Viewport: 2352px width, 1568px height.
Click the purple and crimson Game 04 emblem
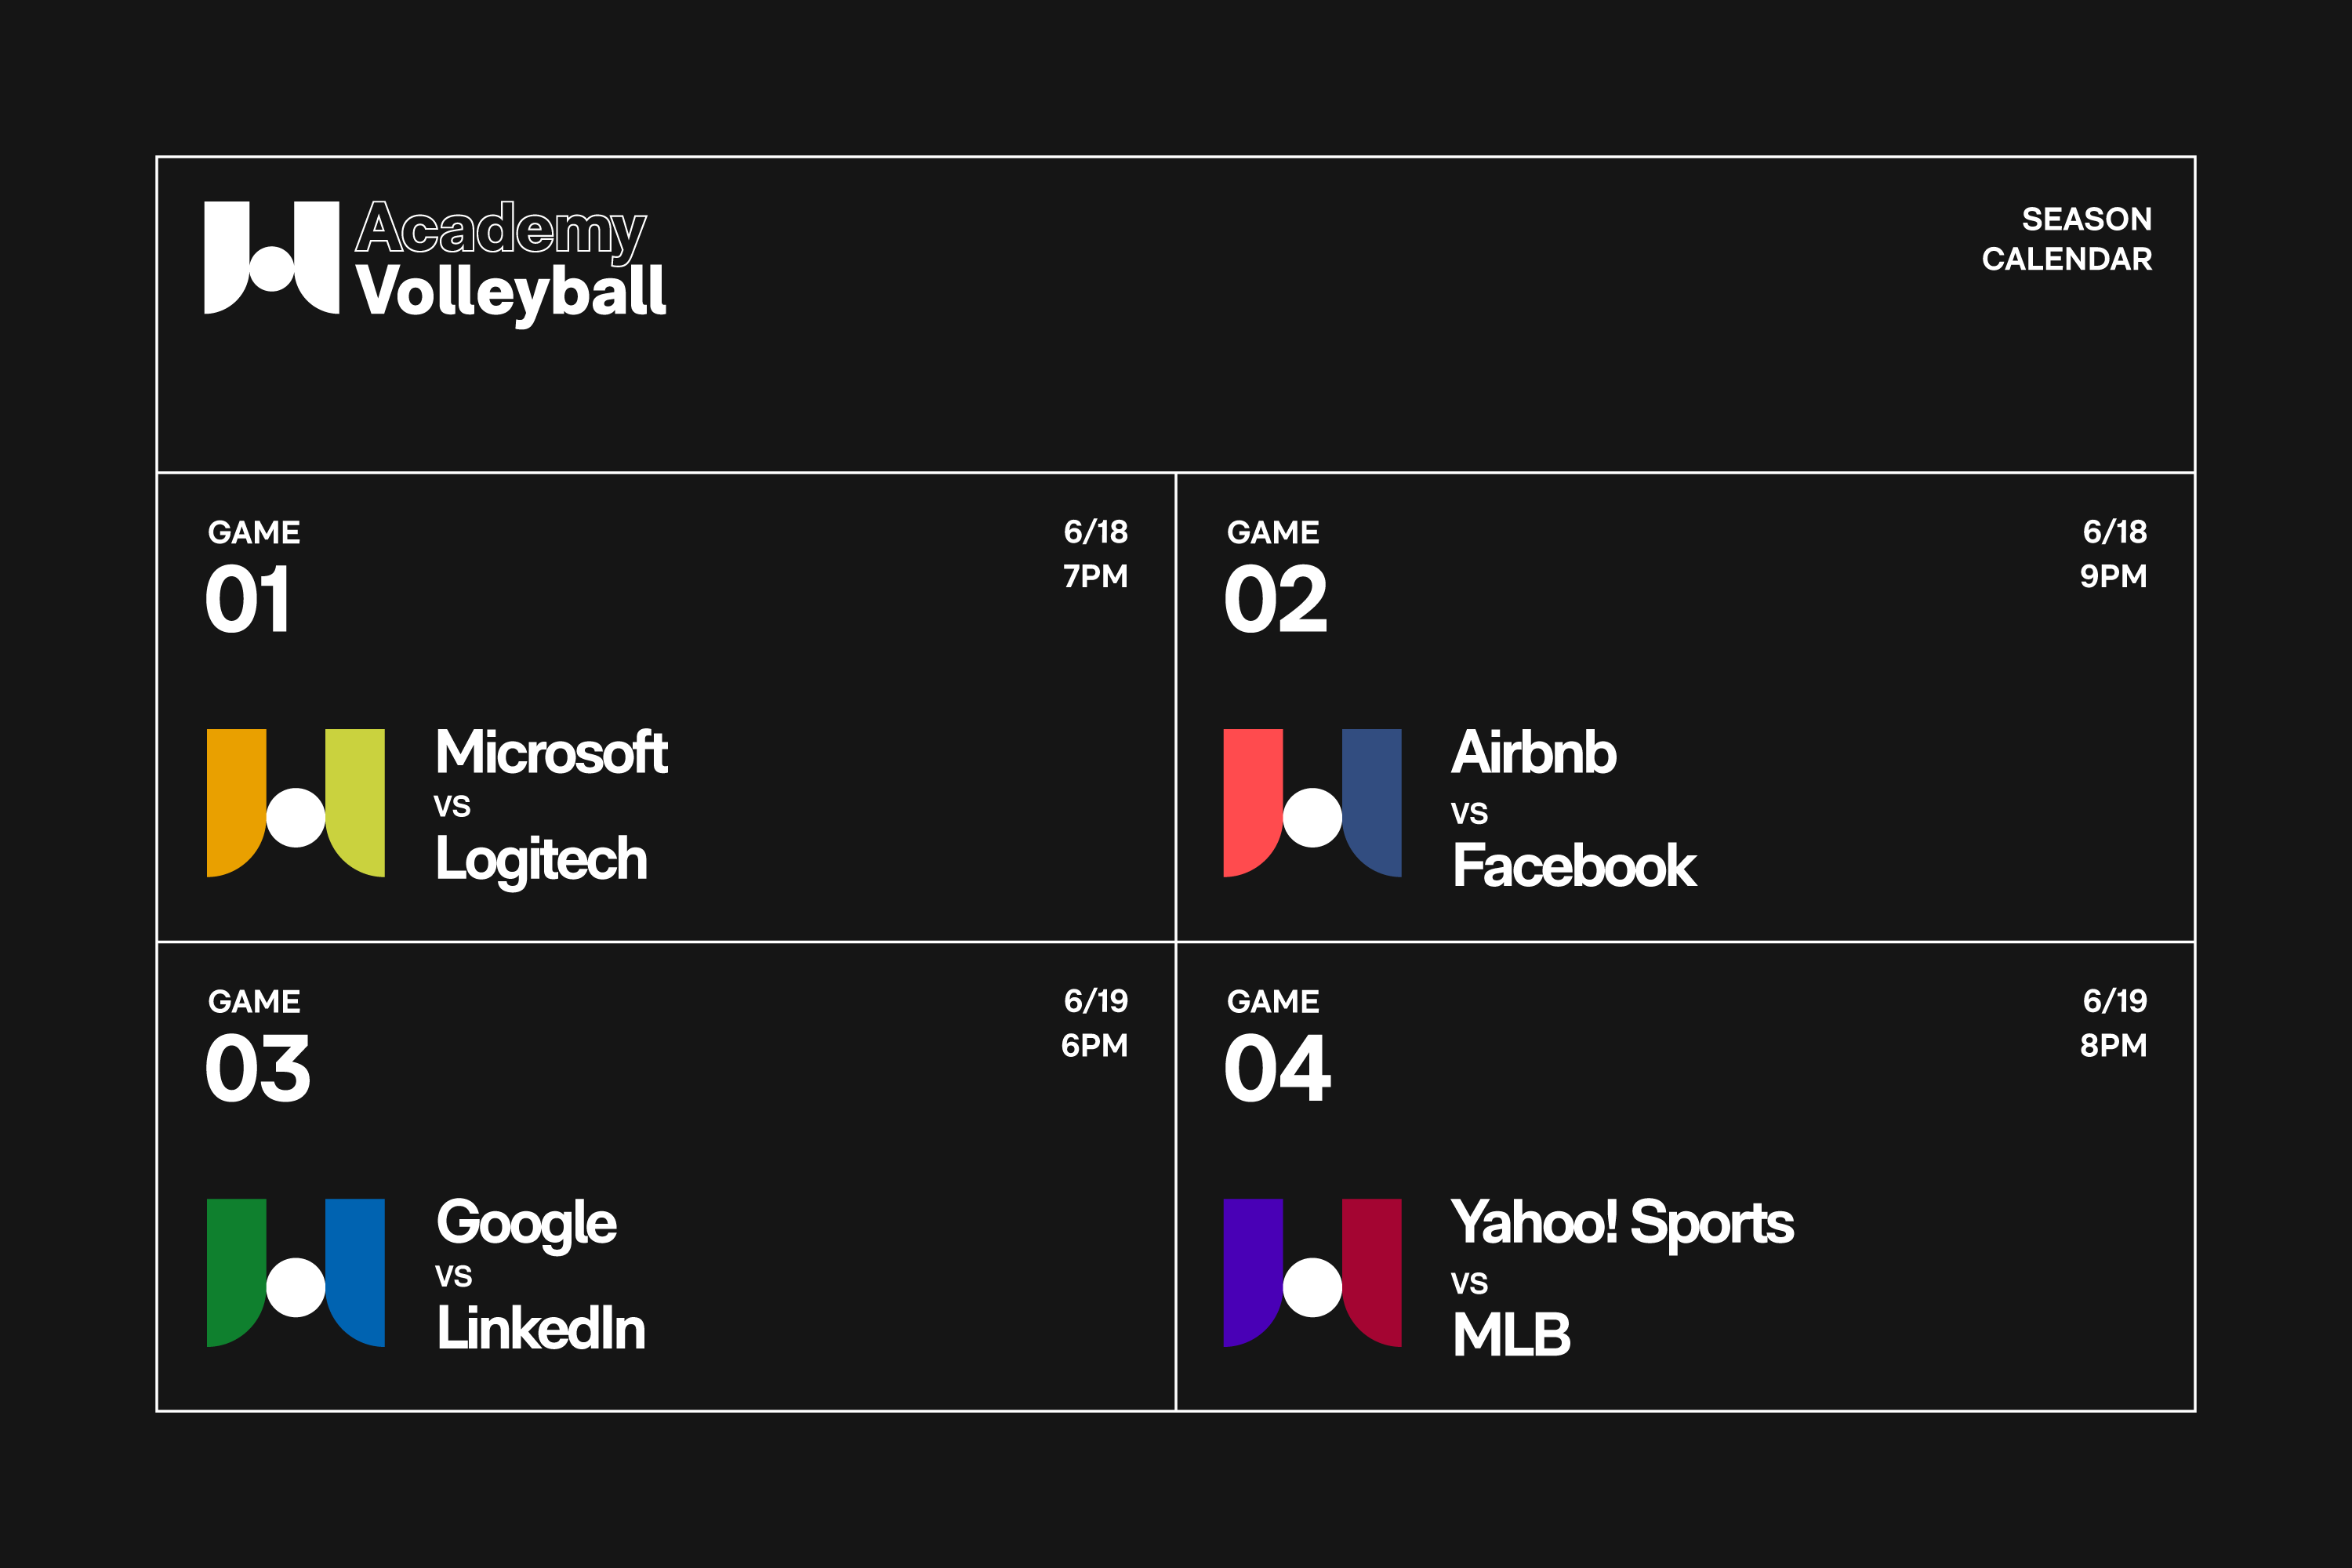pyautogui.click(x=1312, y=1272)
